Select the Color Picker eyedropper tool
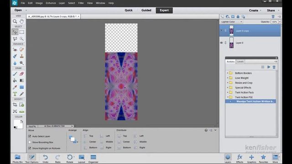 [x=15, y=87]
